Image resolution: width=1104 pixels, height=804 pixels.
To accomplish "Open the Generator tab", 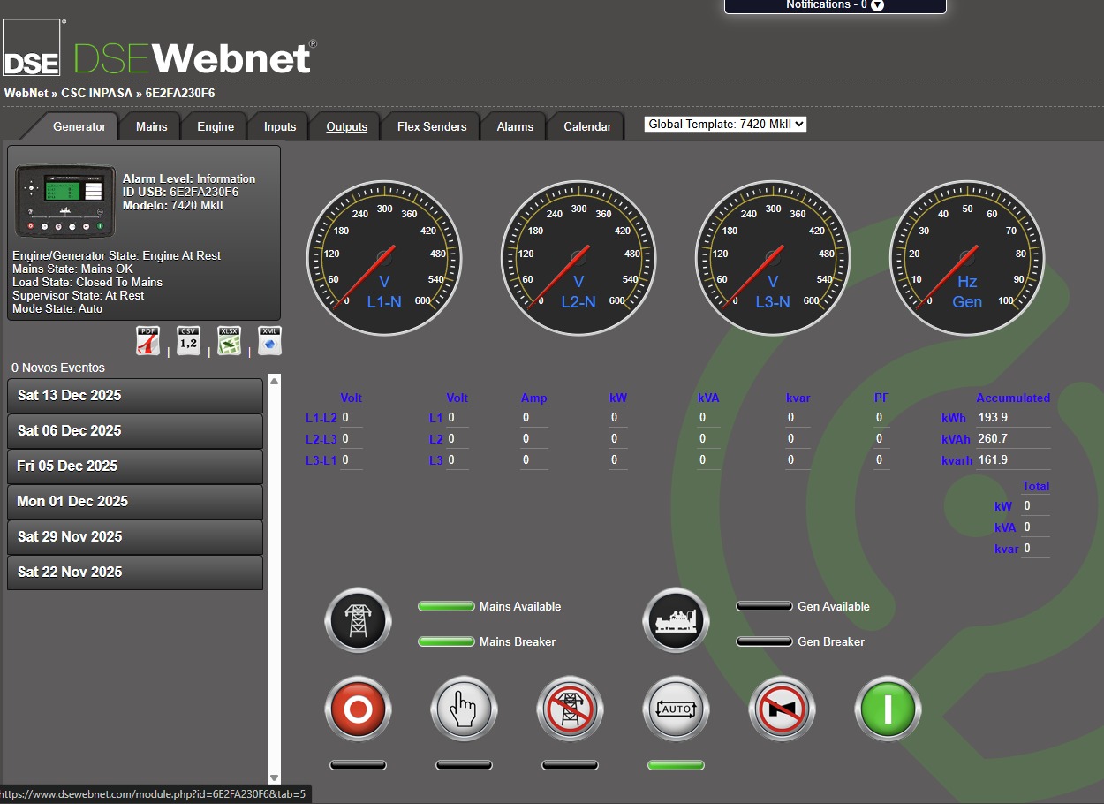I will (x=79, y=127).
